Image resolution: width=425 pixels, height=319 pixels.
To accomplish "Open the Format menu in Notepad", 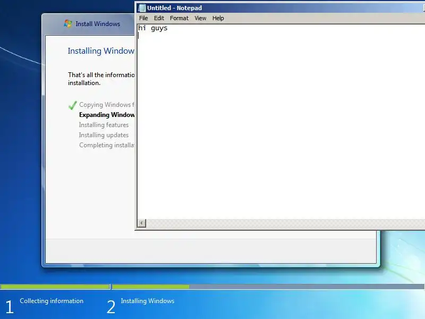I will [179, 18].
